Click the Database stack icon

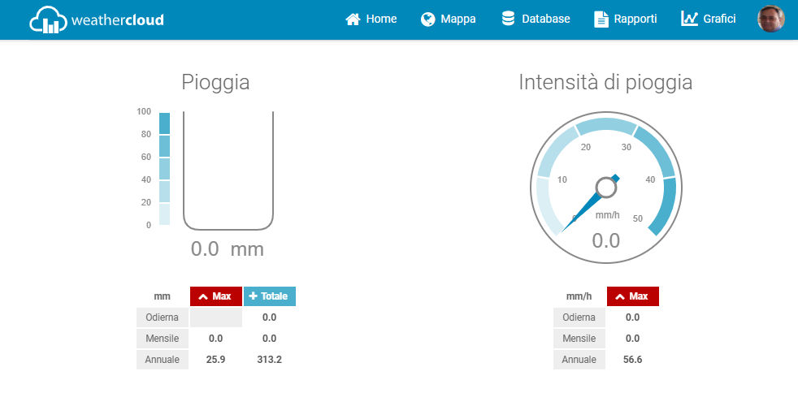(x=509, y=19)
